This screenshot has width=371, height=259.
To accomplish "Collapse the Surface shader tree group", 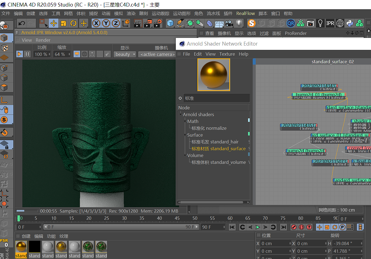I will 185,135.
